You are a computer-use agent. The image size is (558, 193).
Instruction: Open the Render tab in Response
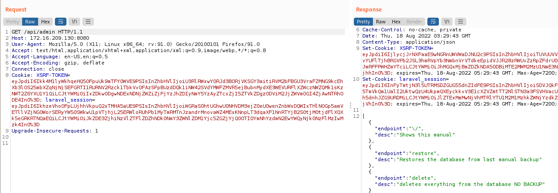(414, 22)
